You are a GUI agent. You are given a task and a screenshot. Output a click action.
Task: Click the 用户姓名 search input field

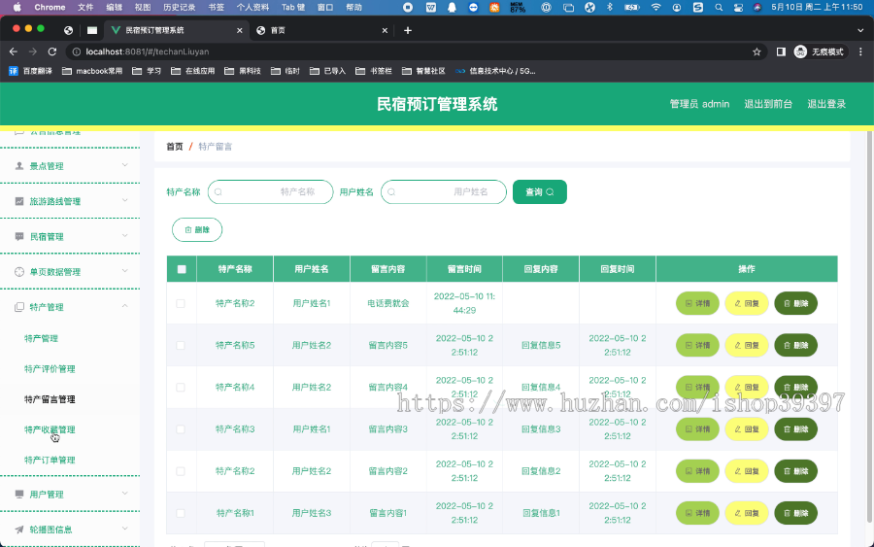tap(444, 191)
